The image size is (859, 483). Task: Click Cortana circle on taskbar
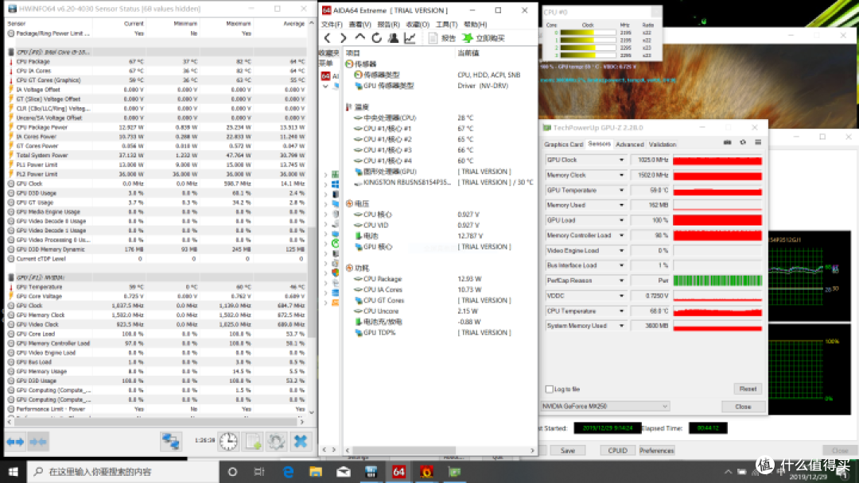(232, 472)
